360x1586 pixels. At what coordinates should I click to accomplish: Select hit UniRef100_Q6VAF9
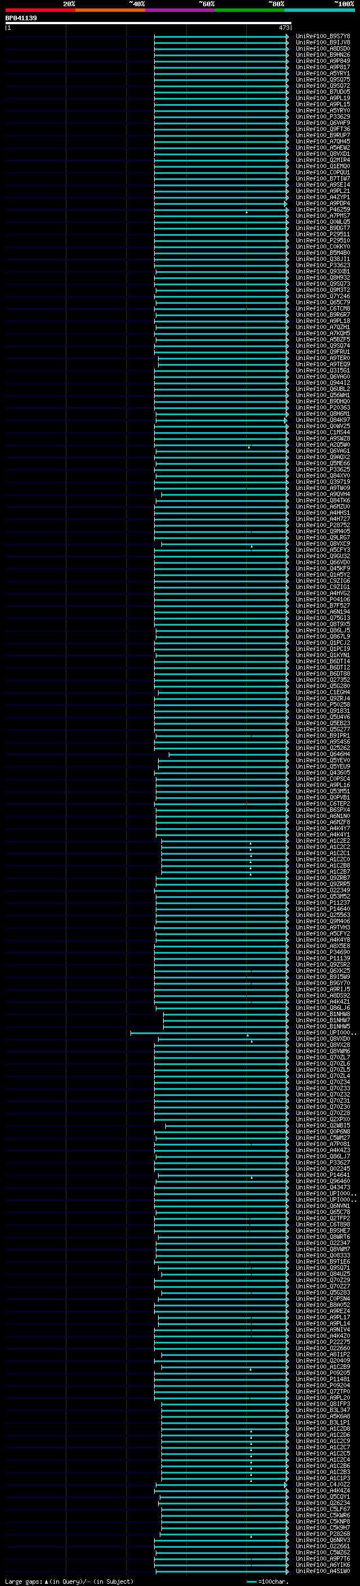click(322, 123)
